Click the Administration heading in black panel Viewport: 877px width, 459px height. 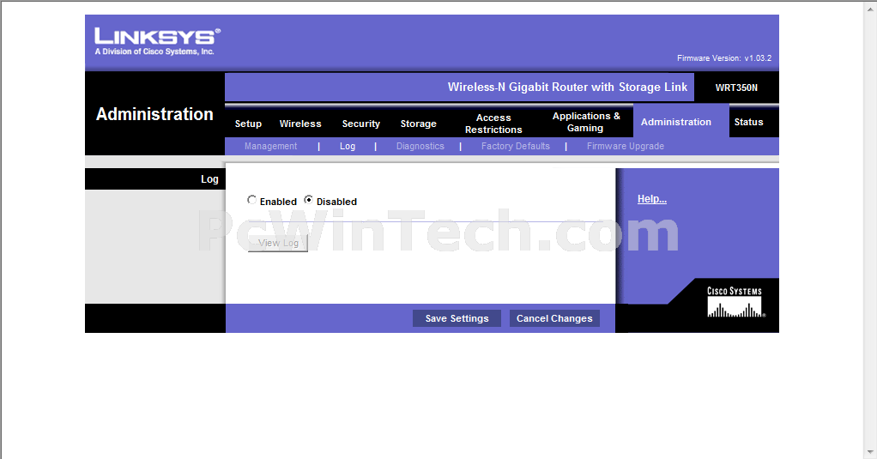(154, 114)
